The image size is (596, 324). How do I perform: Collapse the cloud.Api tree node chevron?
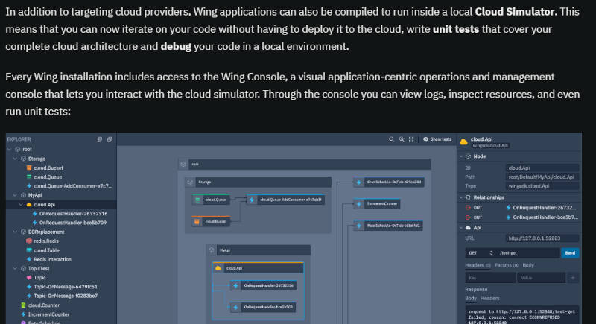click(x=21, y=204)
